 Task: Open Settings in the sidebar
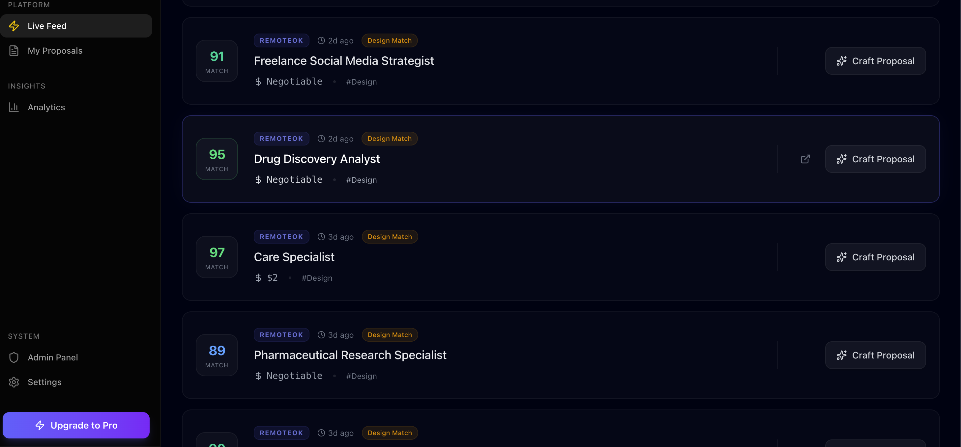coord(76,382)
